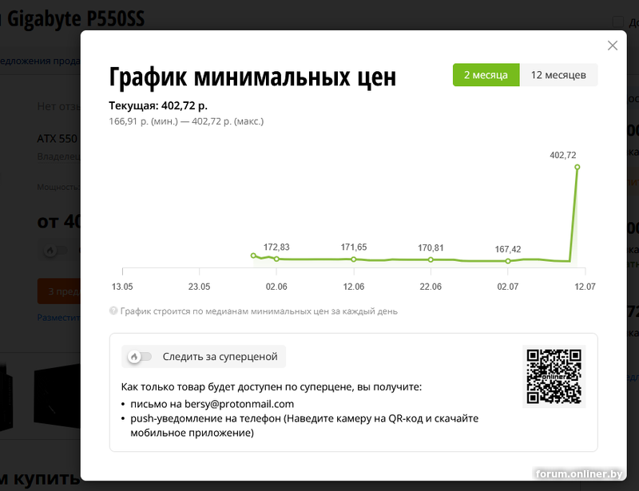Toggle the fire switch on background page

point(56,250)
